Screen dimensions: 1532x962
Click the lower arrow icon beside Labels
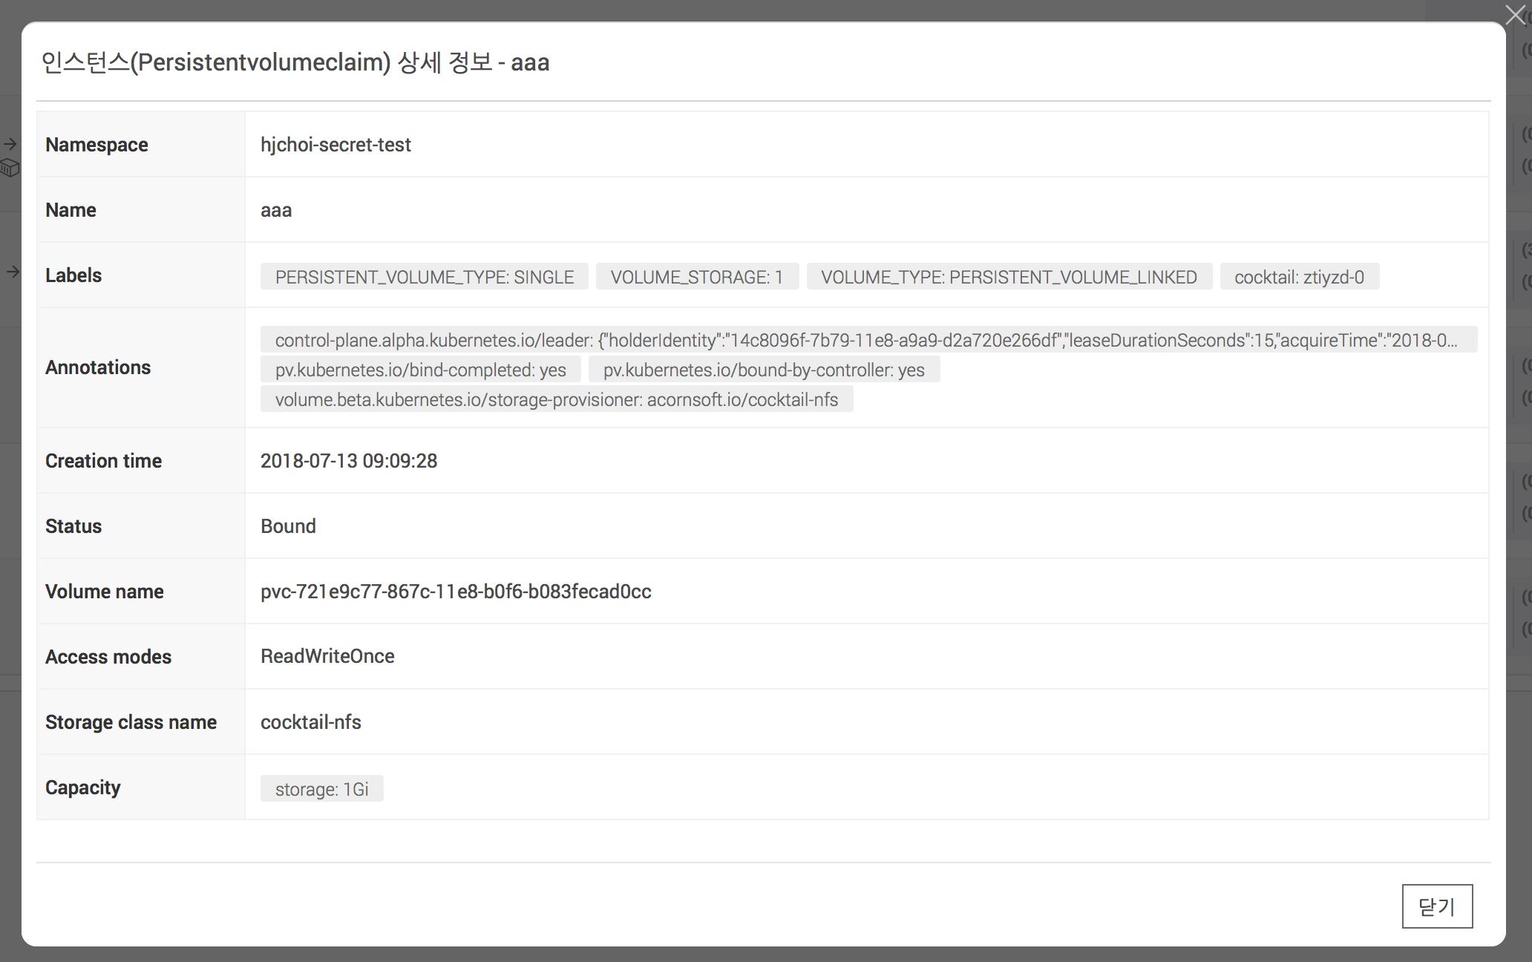tap(13, 272)
